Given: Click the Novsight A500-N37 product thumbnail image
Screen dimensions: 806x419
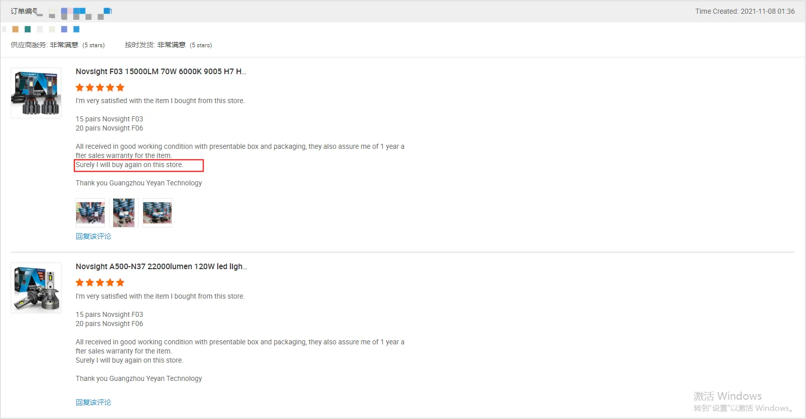Looking at the screenshot, I should click(x=36, y=288).
